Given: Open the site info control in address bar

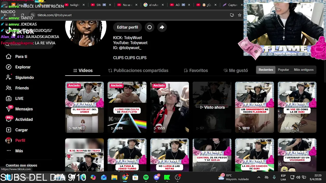Looking at the screenshot, I should tap(32, 15).
